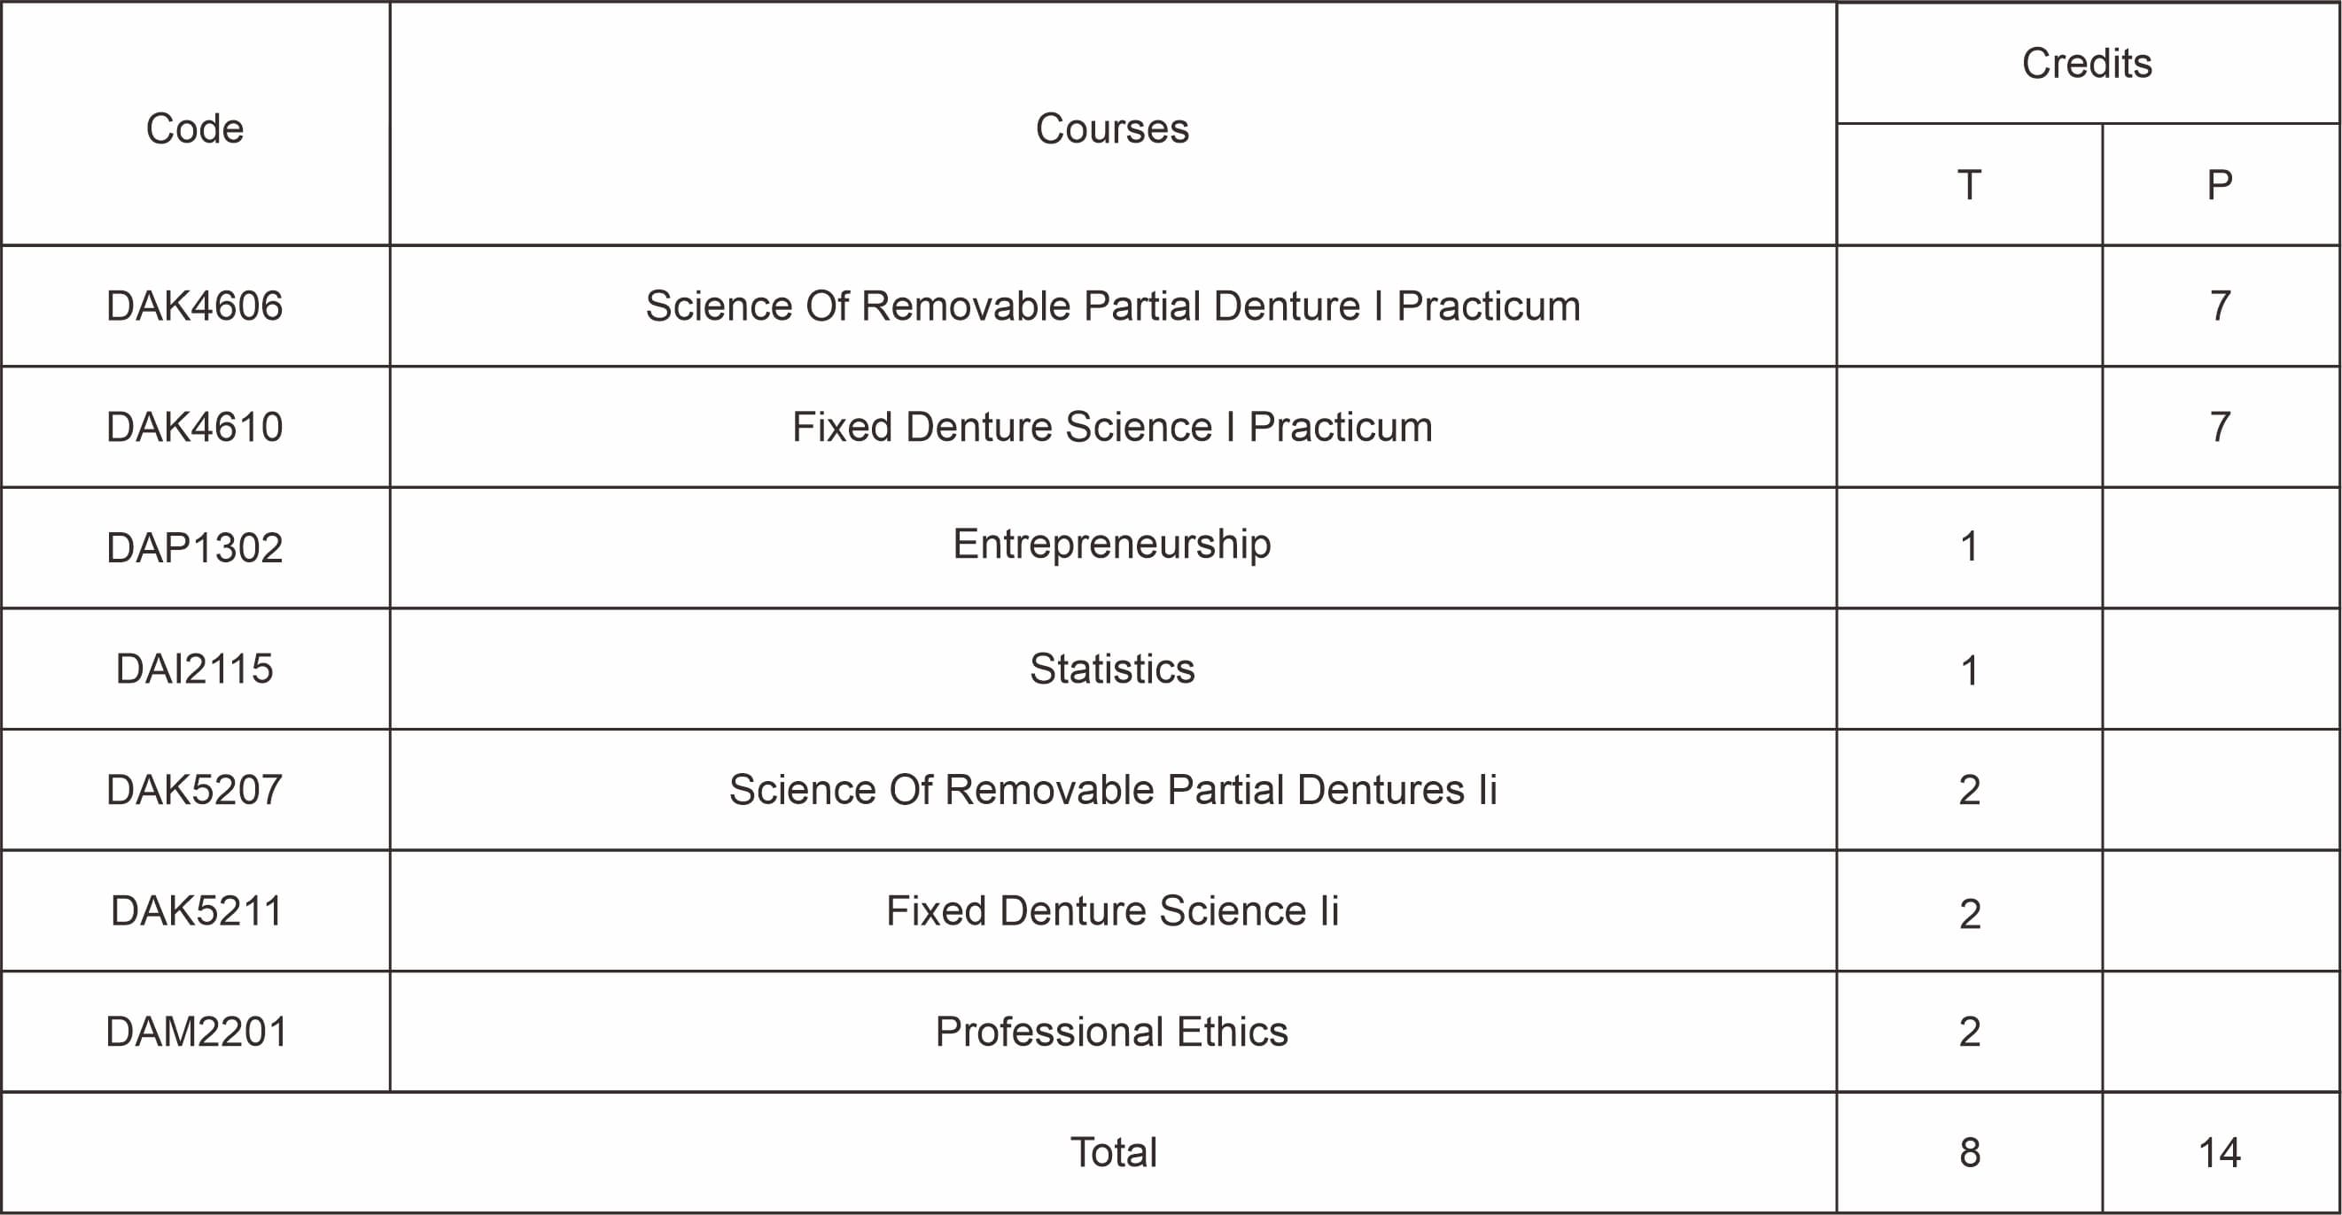
Task: Select the T credits subheader
Action: click(x=1969, y=184)
